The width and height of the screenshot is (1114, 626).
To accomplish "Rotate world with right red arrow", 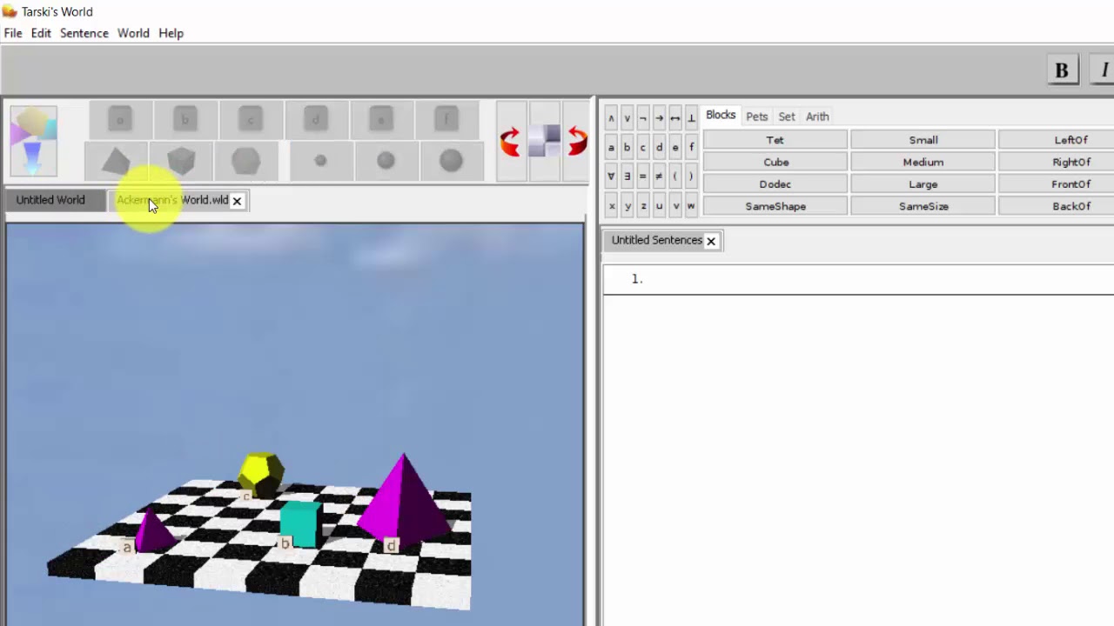I will coord(576,142).
